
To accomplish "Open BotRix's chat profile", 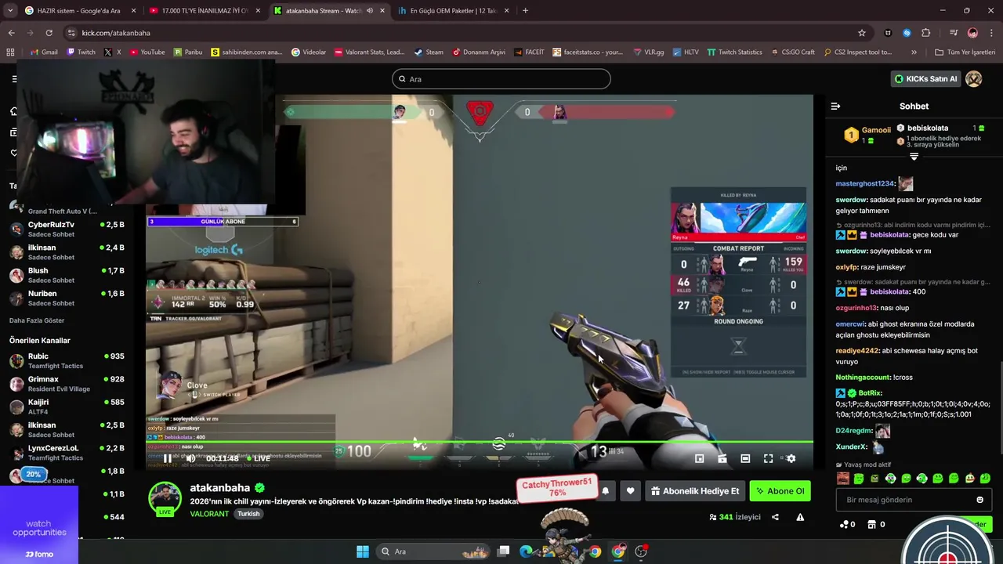I will pos(870,392).
